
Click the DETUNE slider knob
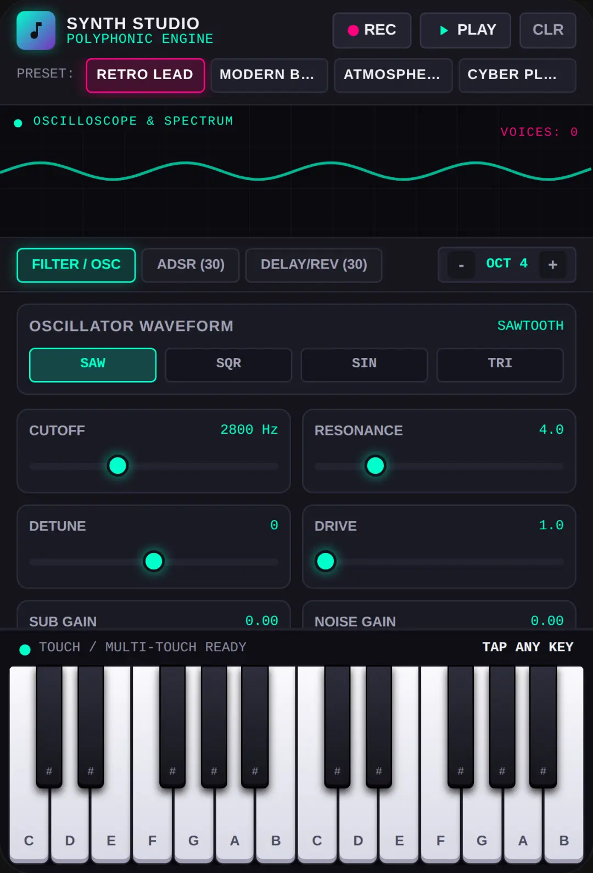tap(154, 561)
